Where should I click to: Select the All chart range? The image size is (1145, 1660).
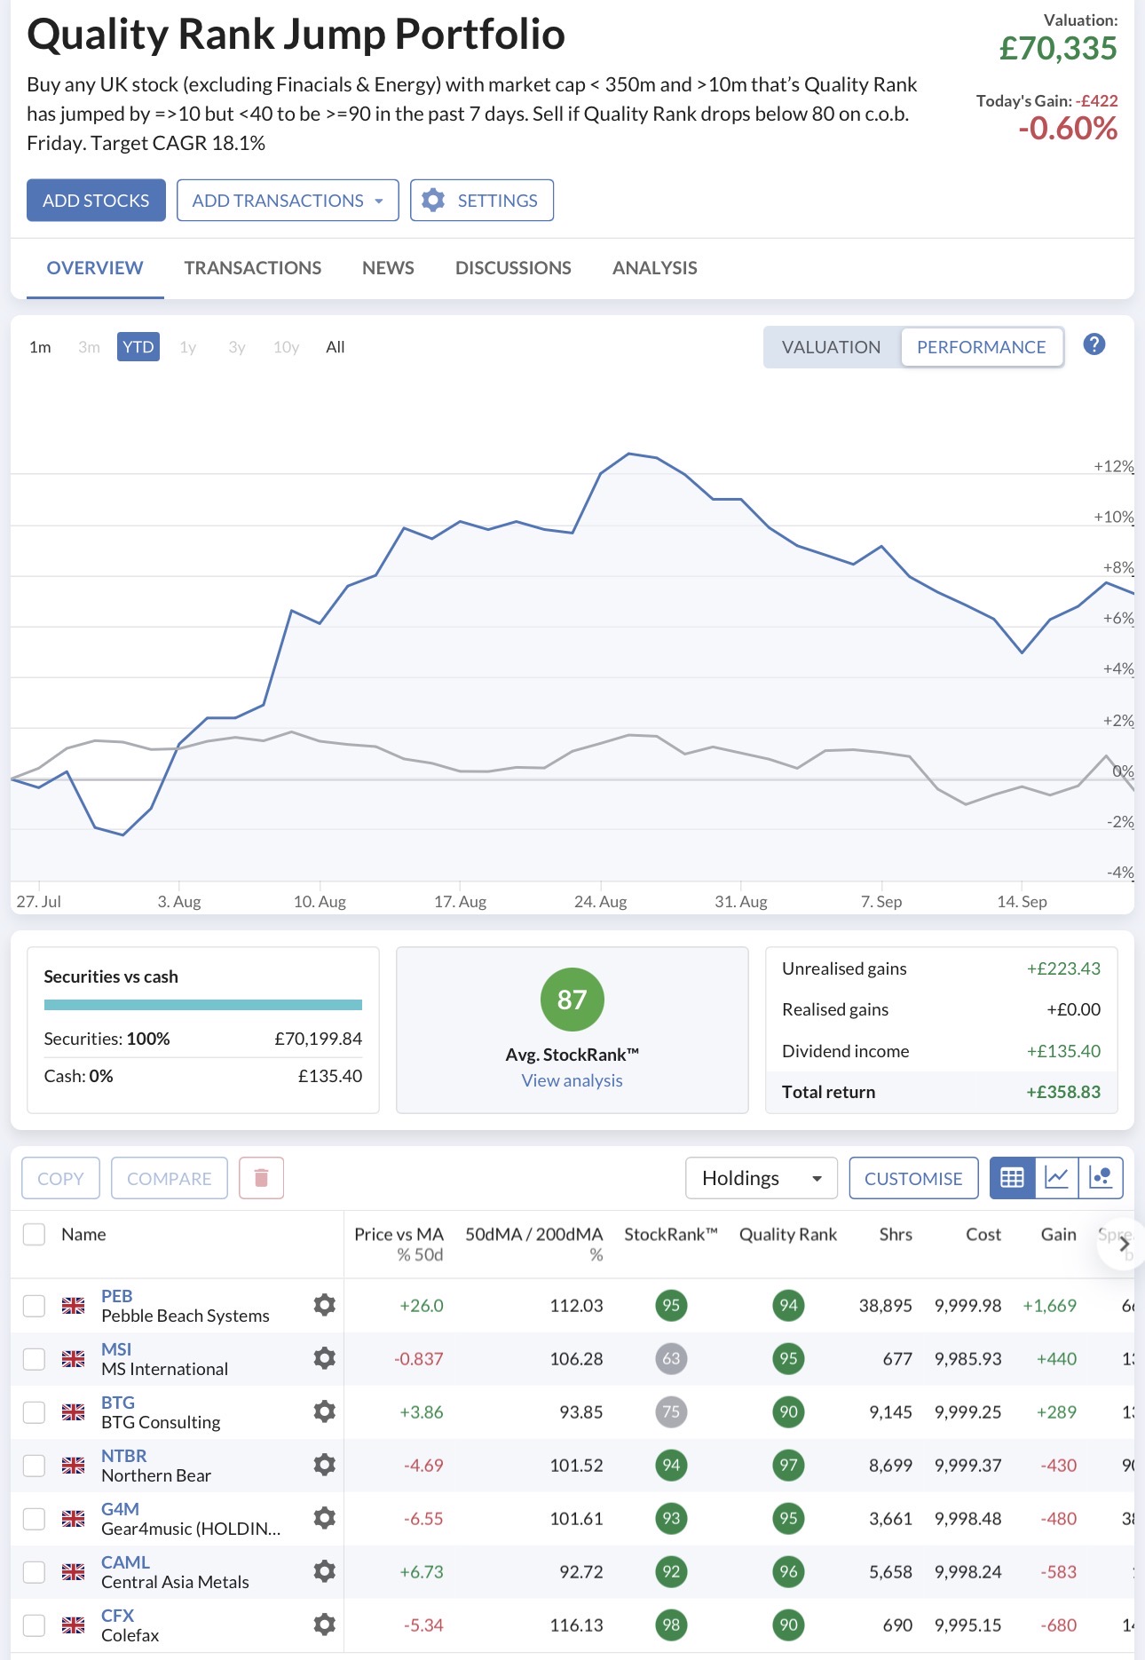[x=335, y=347]
